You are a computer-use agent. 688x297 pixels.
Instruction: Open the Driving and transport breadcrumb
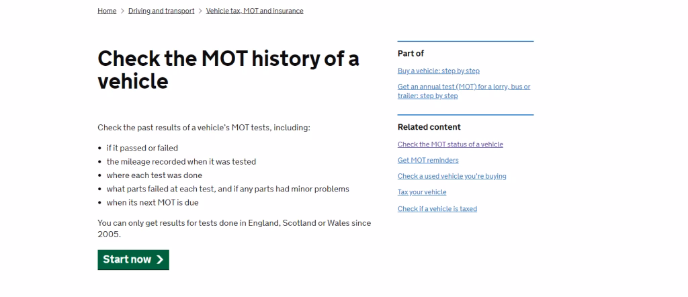point(161,11)
